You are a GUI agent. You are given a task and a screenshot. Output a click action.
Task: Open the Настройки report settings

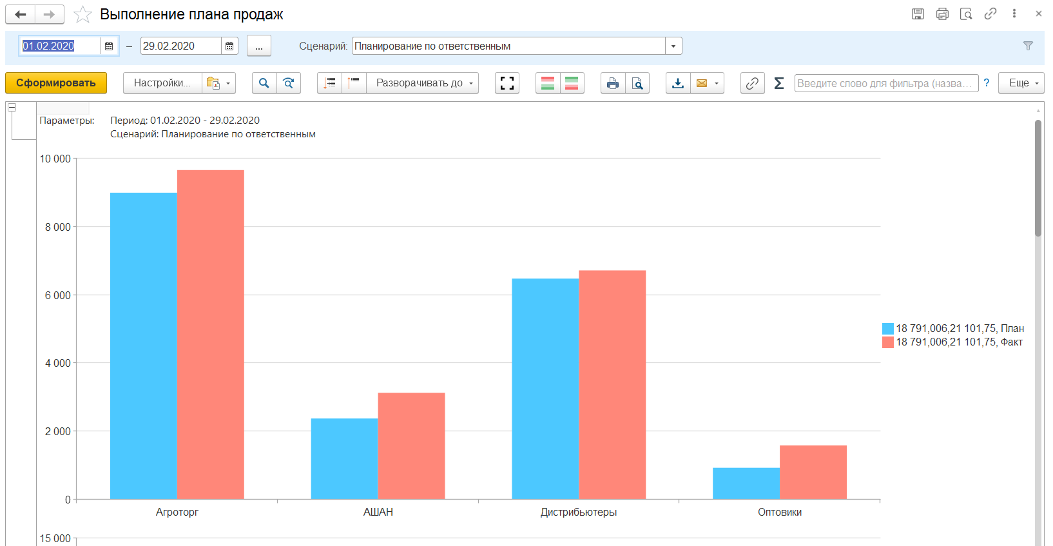click(162, 83)
